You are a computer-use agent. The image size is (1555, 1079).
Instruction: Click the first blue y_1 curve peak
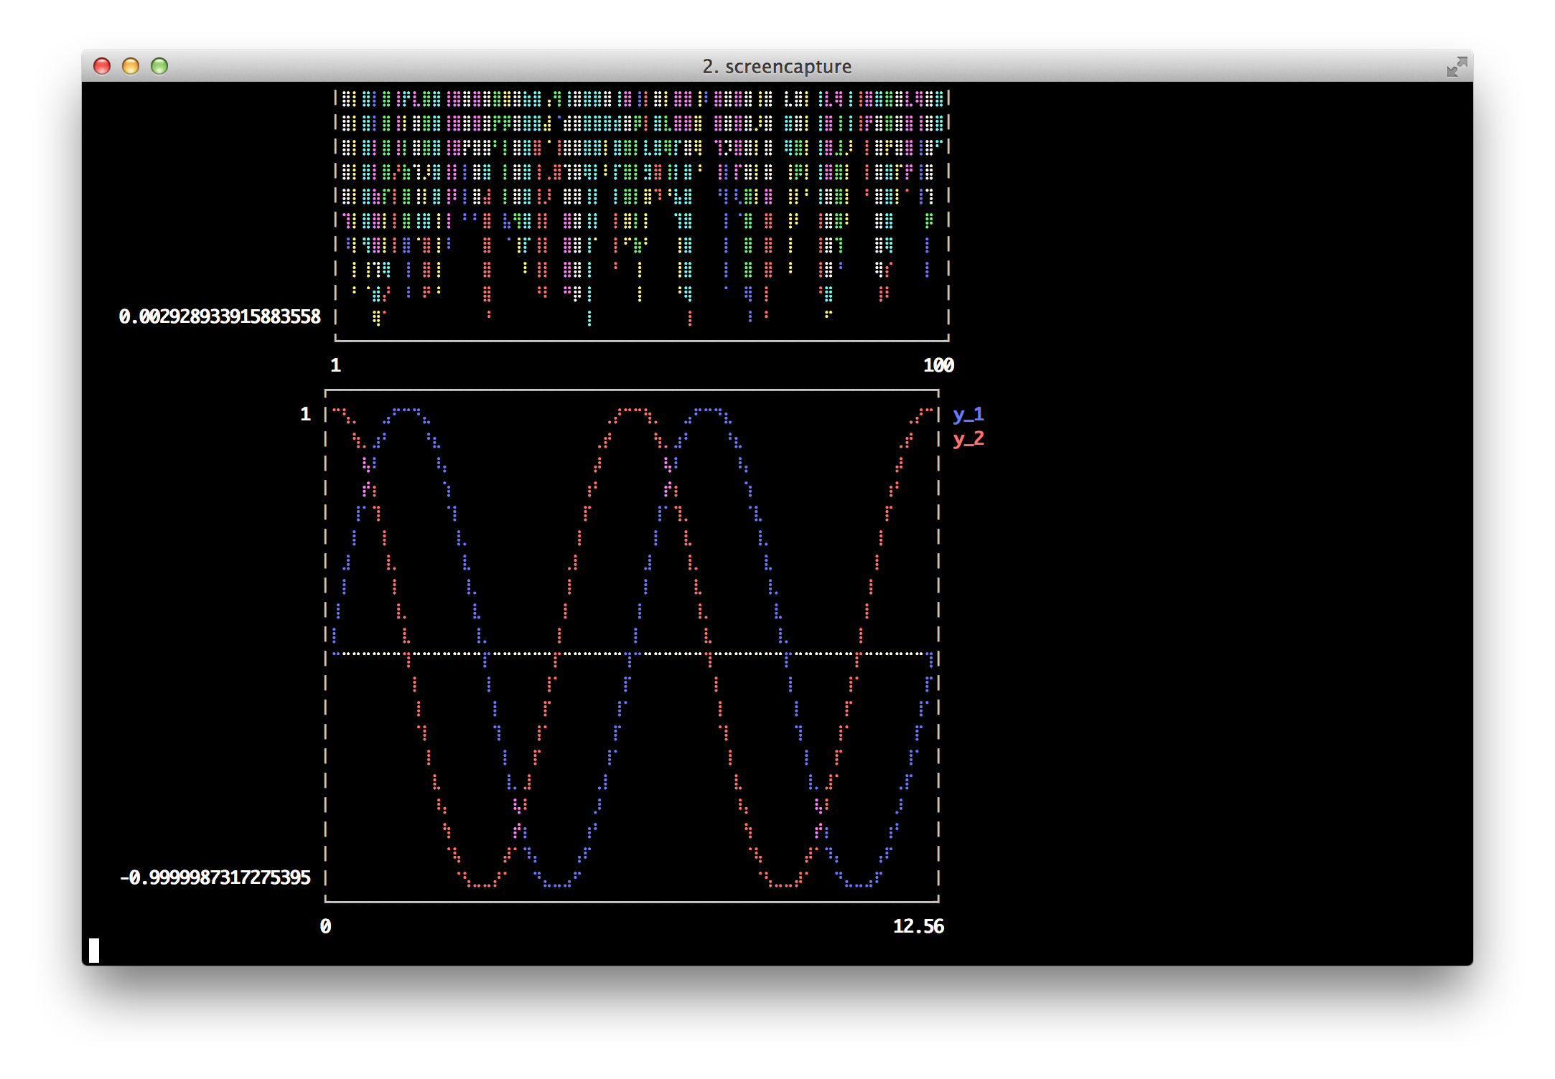pos(407,410)
